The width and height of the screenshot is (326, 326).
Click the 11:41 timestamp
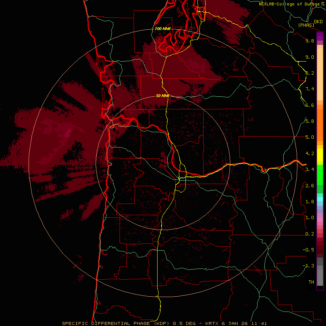pos(258,323)
